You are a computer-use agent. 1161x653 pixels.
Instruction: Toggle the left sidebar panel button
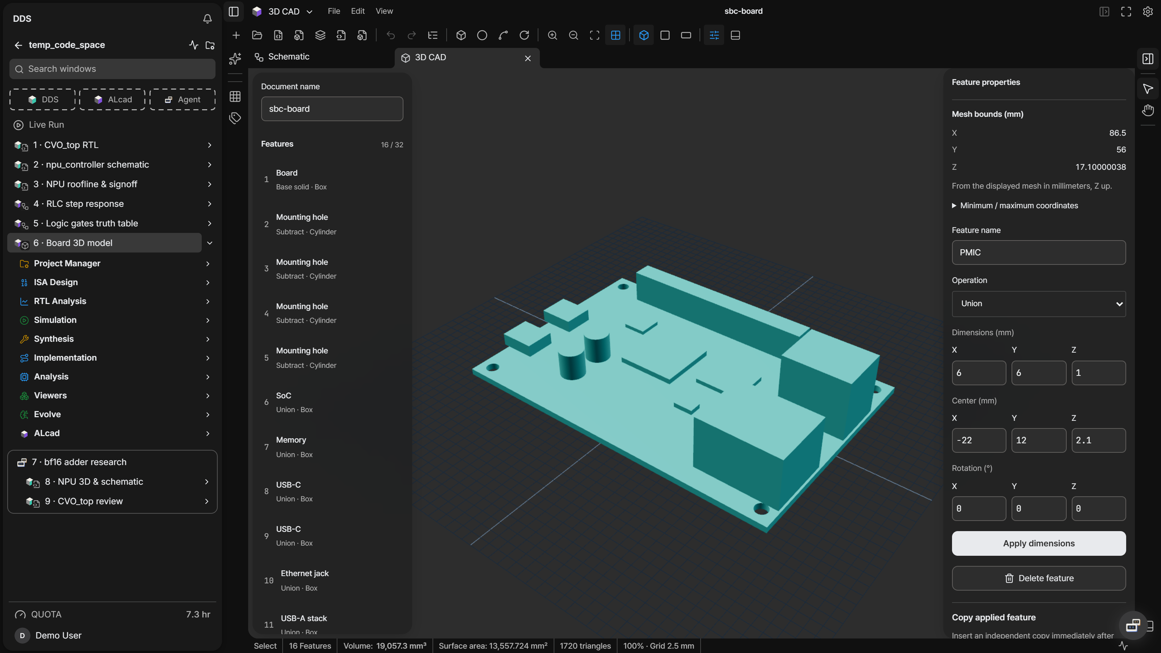click(x=233, y=11)
